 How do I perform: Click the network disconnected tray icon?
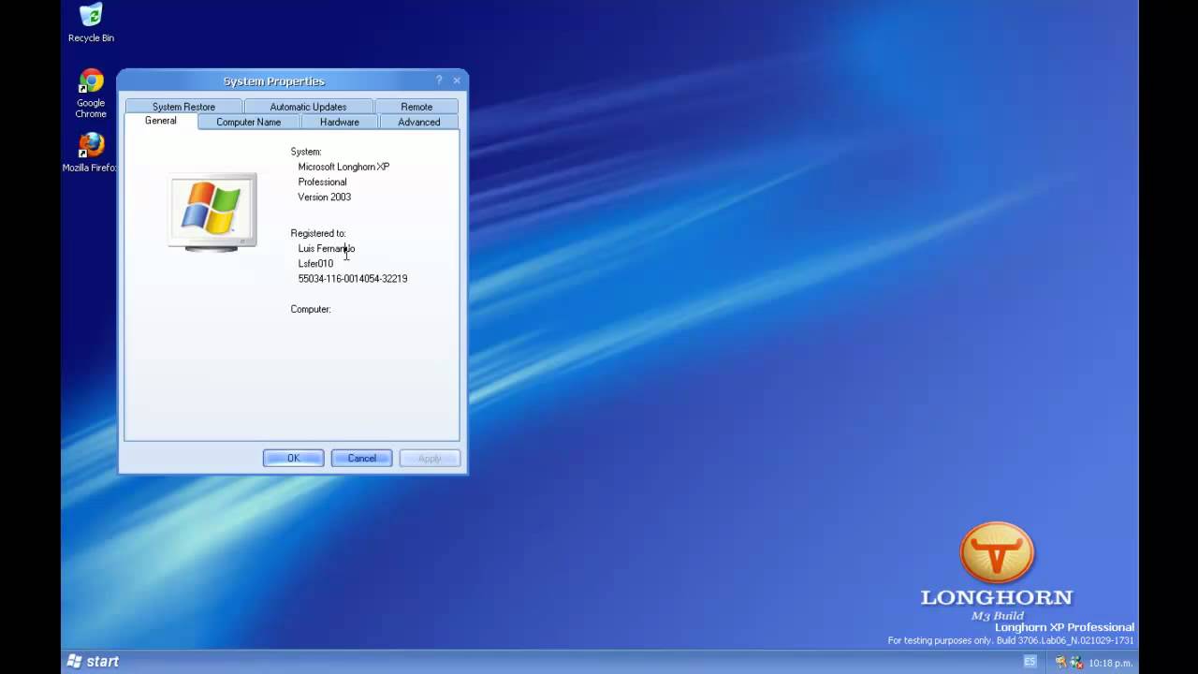[x=1076, y=662]
